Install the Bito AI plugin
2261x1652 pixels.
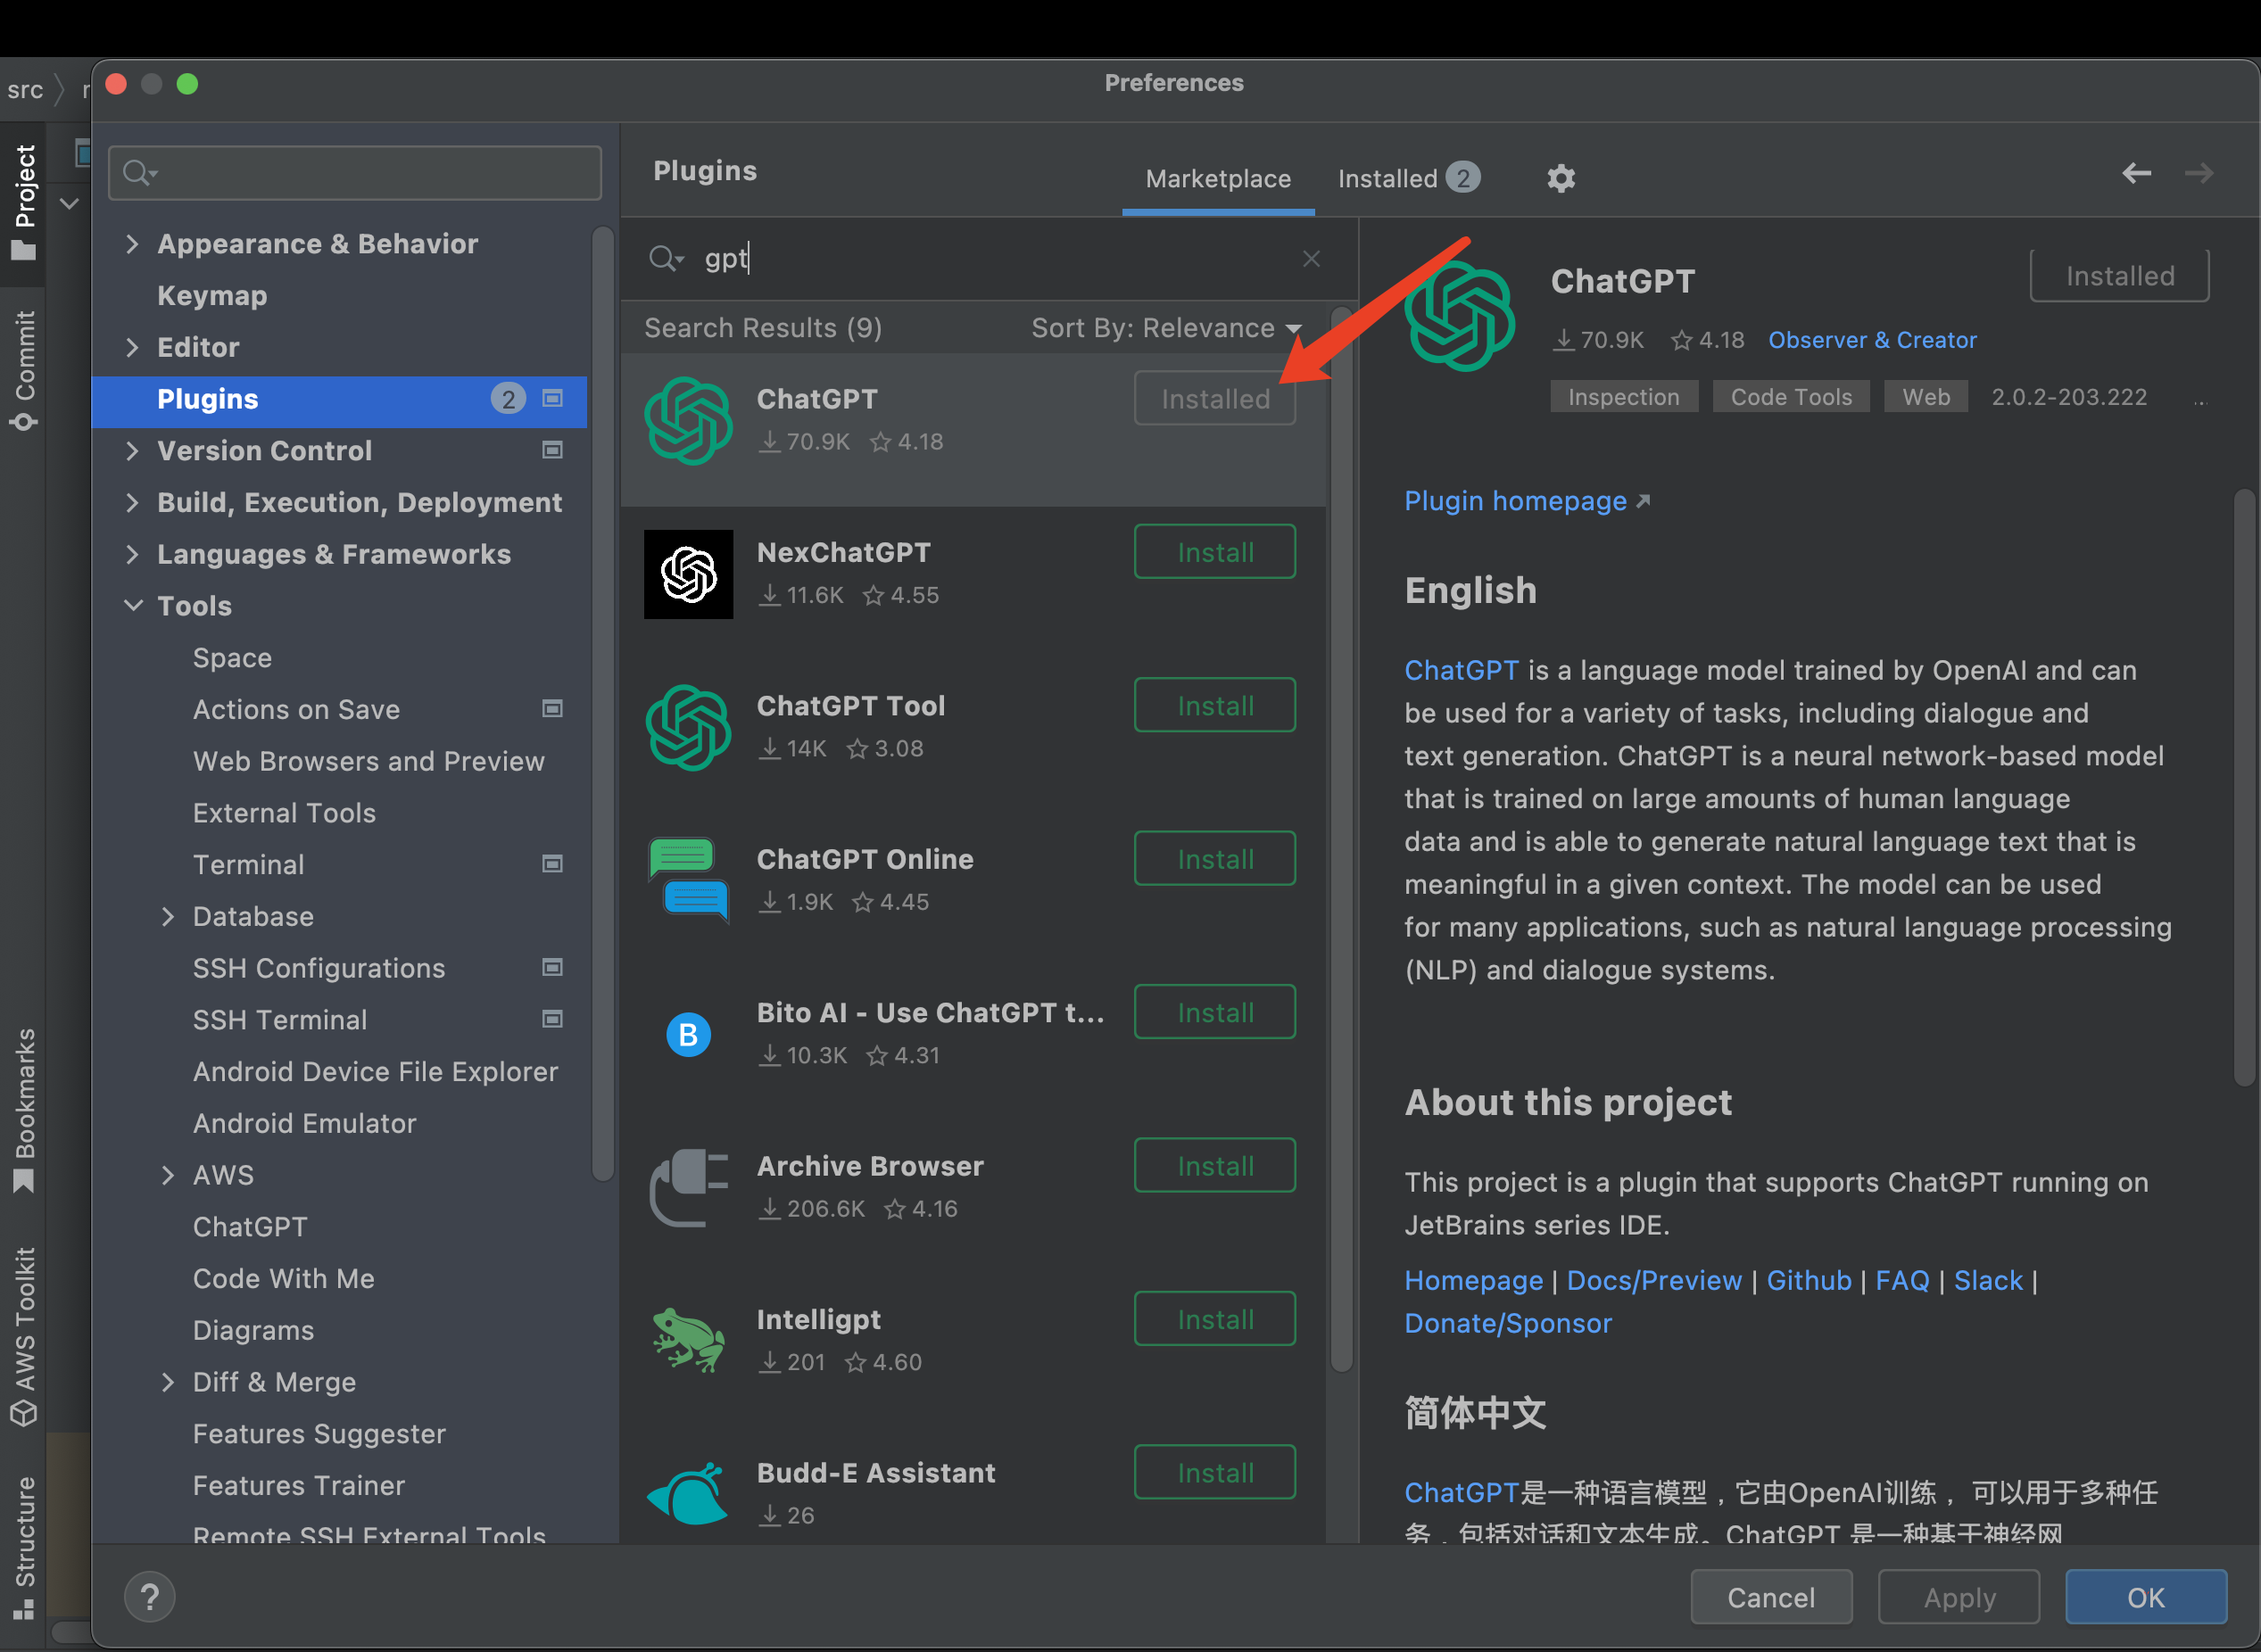coord(1214,1012)
